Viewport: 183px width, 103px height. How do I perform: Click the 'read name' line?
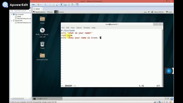[x=67, y=35]
